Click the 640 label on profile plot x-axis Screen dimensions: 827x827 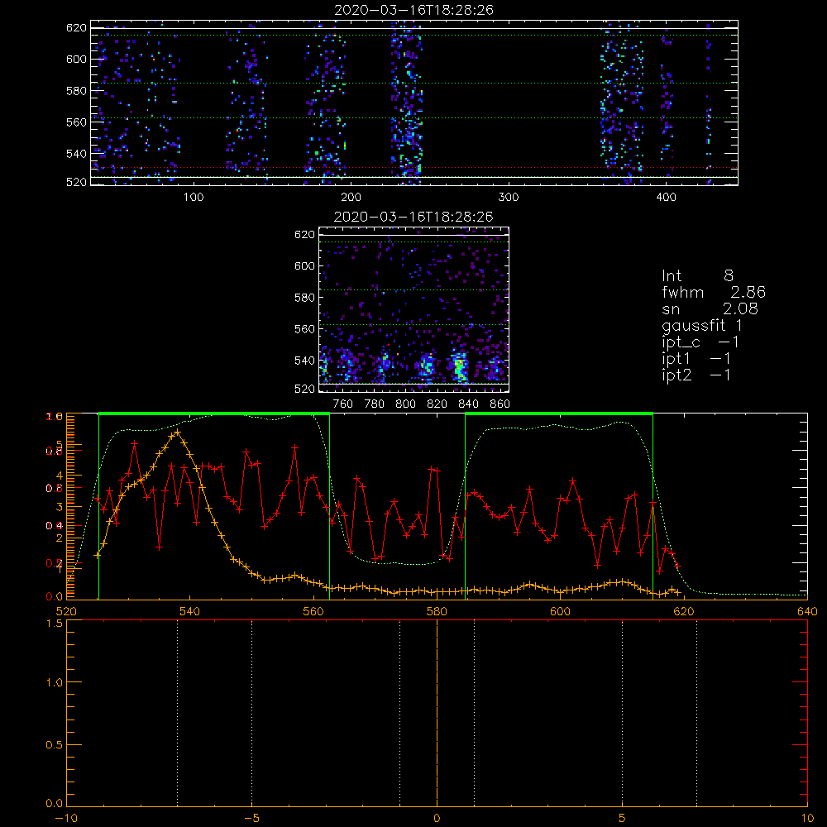pos(807,612)
